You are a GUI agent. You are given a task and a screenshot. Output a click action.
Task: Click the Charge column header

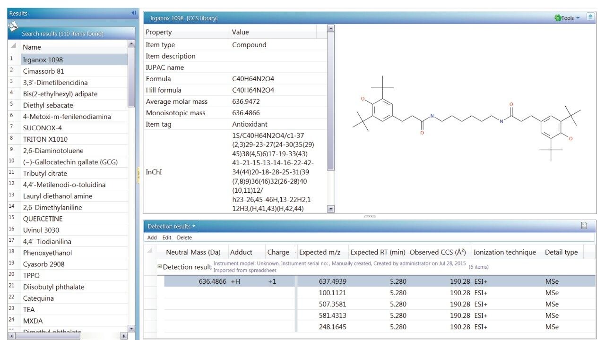click(279, 252)
